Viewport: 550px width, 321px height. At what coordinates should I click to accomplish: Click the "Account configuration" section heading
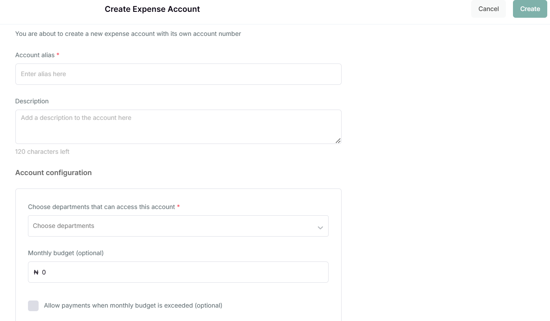[54, 173]
